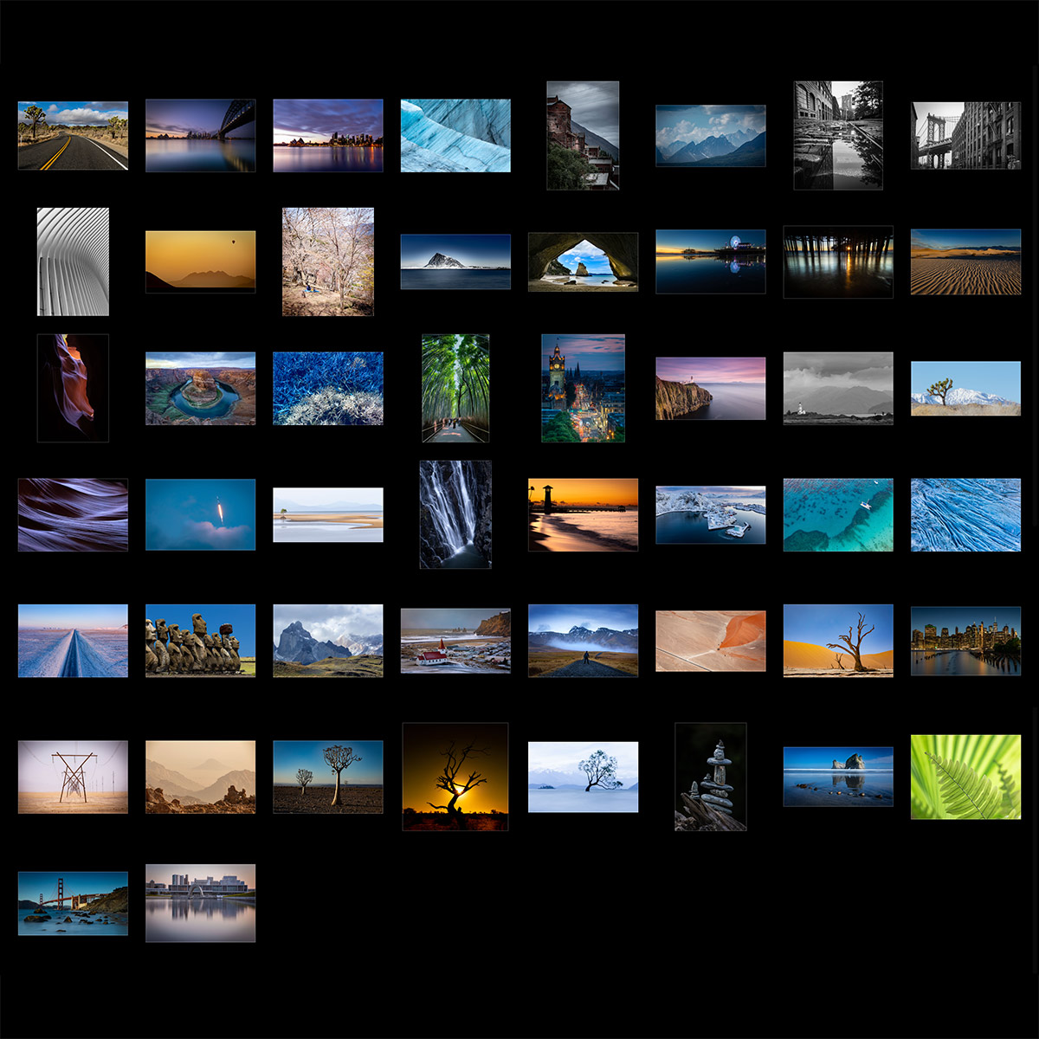Select the green fern leaf thumbnail

point(965,777)
